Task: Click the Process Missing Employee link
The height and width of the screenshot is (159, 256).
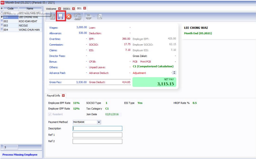Action: (x=20, y=155)
